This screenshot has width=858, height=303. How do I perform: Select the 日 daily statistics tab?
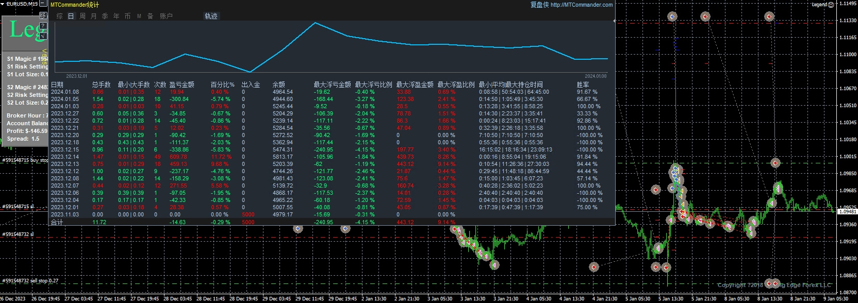pos(71,16)
